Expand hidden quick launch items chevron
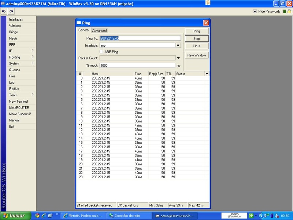Screen dimensions: 293x220 point(57,214)
